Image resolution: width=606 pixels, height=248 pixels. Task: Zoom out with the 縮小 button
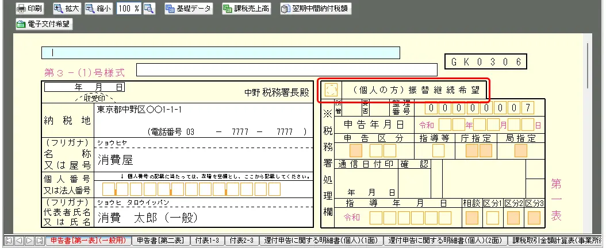click(x=99, y=9)
